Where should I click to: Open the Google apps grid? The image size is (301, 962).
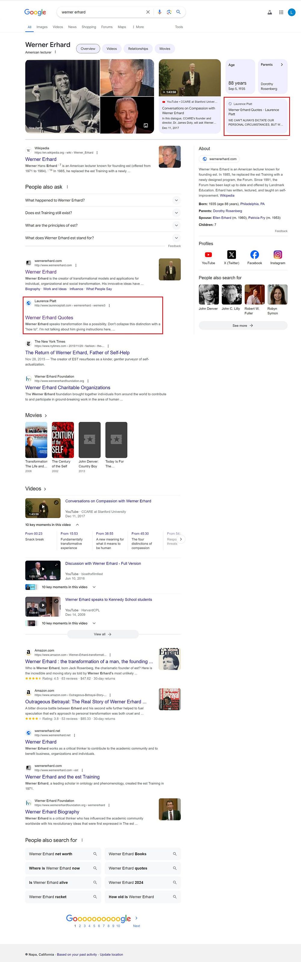point(281,12)
